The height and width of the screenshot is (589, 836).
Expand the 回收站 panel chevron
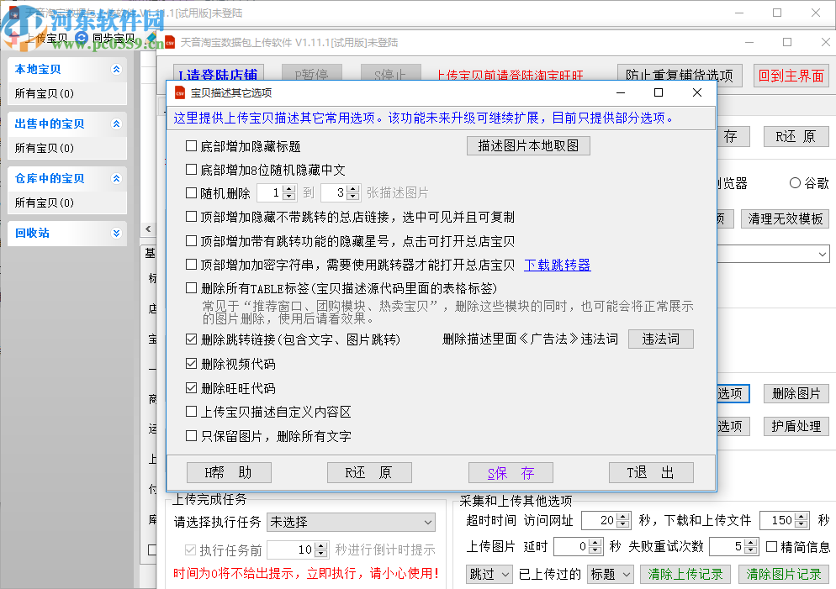(116, 234)
